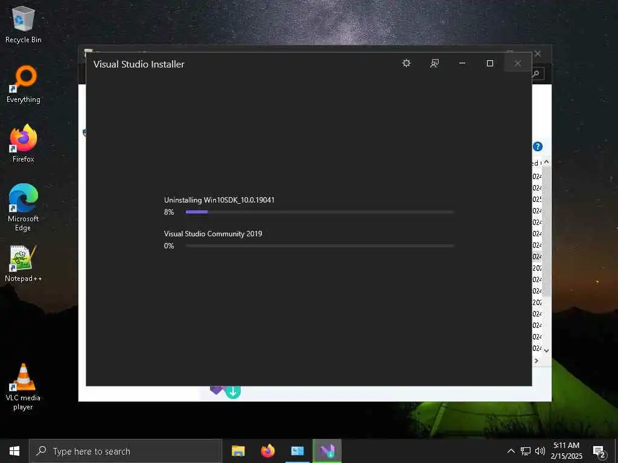Open the Windows Start menu
Viewport: 618px width, 463px height.
14,451
